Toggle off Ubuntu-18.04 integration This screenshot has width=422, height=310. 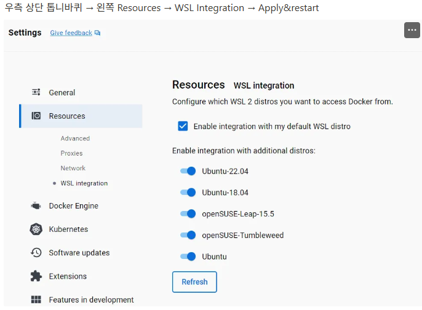pyautogui.click(x=188, y=193)
